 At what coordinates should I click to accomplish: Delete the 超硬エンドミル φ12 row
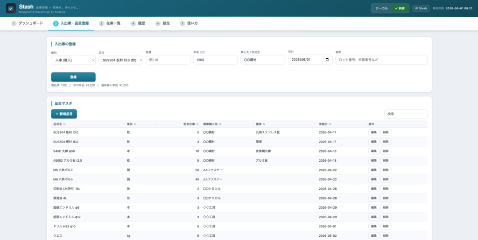pyautogui.click(x=386, y=217)
